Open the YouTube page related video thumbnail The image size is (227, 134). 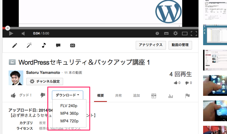click(215, 60)
